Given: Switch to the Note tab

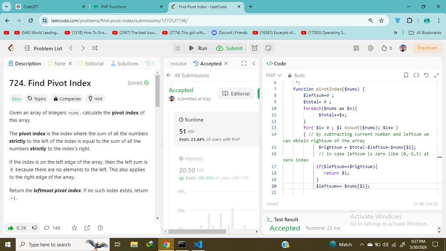Looking at the screenshot, I should [56, 64].
